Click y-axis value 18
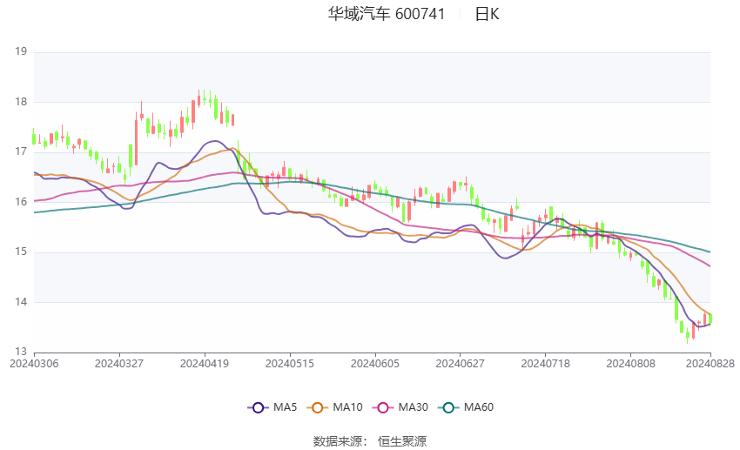The image size is (740, 450). (21, 102)
